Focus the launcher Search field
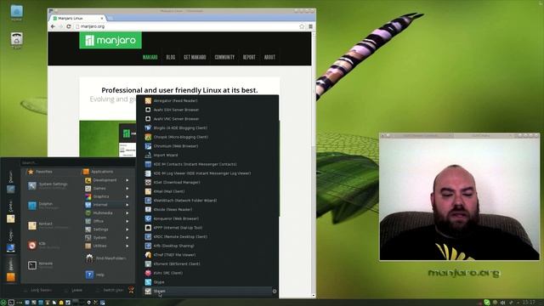This screenshot has width=544, height=306. pyautogui.click(x=77, y=162)
